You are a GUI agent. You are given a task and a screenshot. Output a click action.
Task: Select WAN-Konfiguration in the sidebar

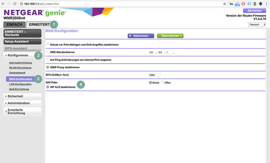[21, 79]
